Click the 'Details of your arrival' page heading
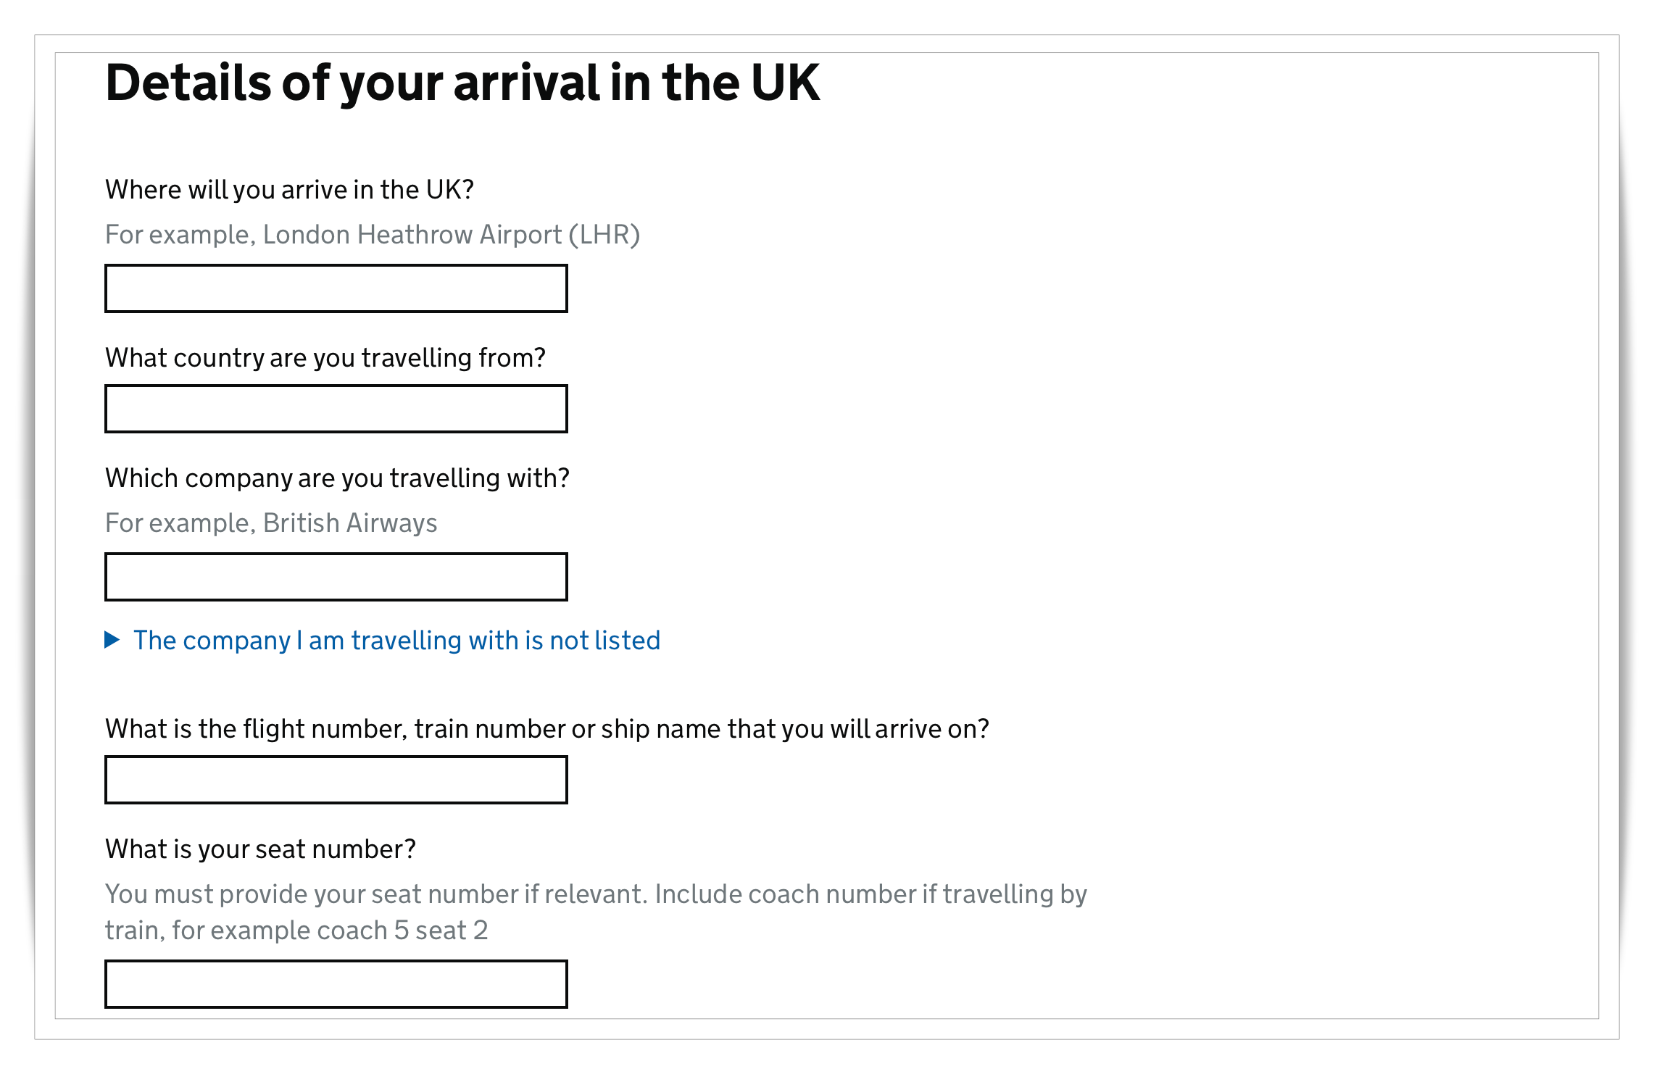This screenshot has width=1654, height=1074. tap(462, 83)
